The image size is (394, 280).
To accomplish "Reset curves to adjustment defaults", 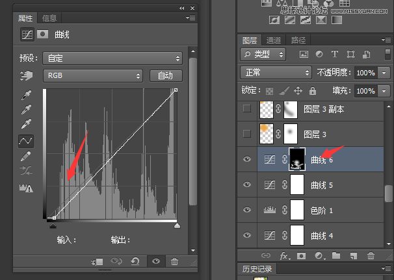I will [x=135, y=261].
